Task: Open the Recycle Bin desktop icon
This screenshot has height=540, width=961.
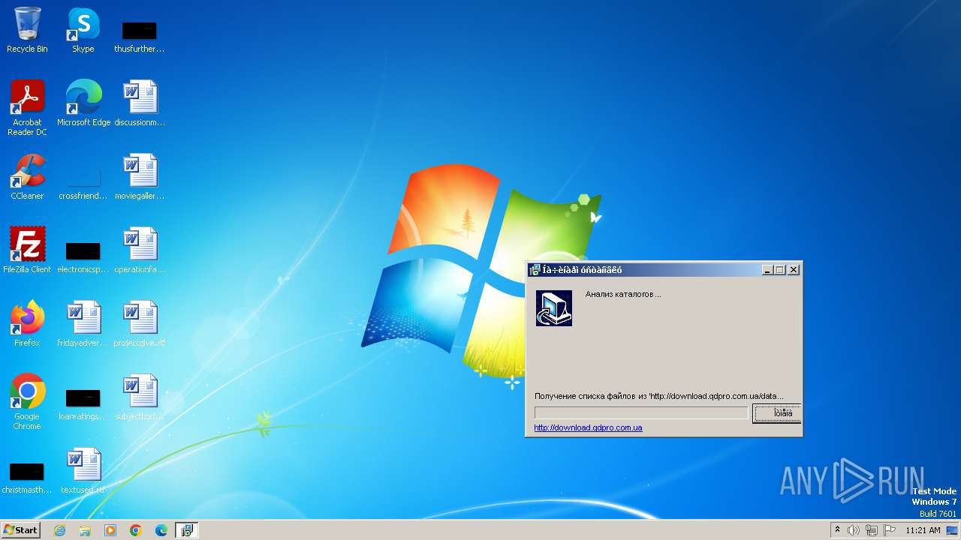Action: pos(27,30)
